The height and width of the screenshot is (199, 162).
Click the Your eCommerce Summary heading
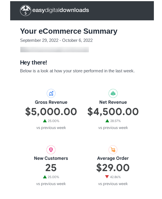tap(69, 31)
